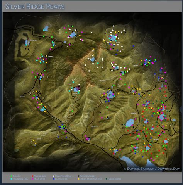Click the lake with an island in its center

tap(110, 95)
